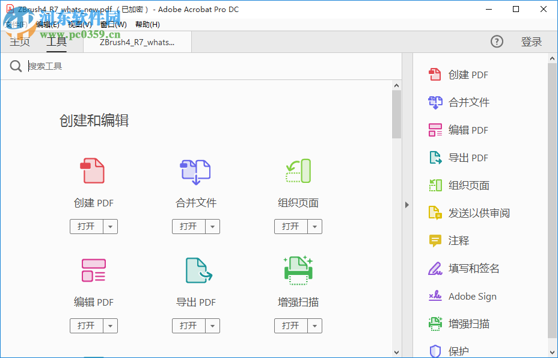
Task: Select the 合并文件 (Combine Files) tool icon
Action: tap(195, 171)
